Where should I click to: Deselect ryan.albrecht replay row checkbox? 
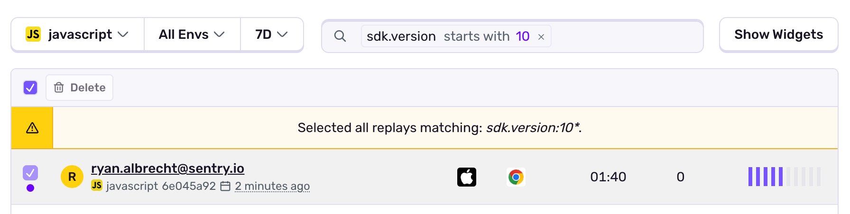point(30,172)
